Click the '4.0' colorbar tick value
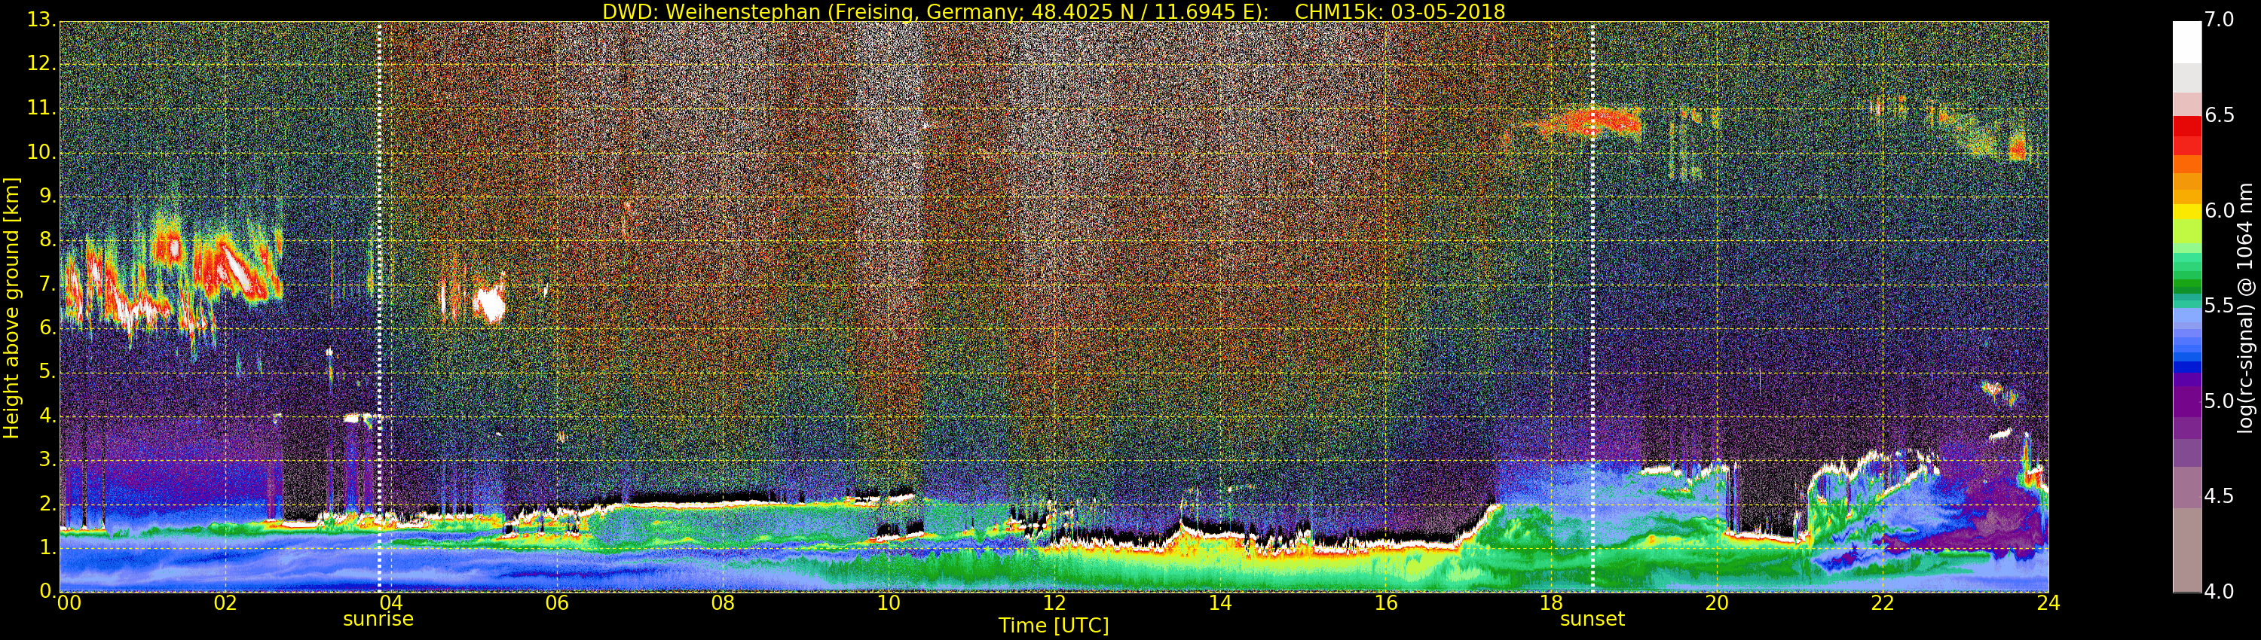 point(2219,592)
